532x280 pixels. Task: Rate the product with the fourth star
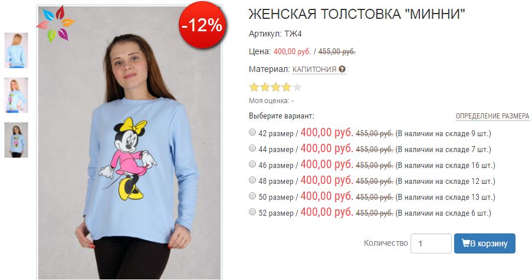pos(287,87)
